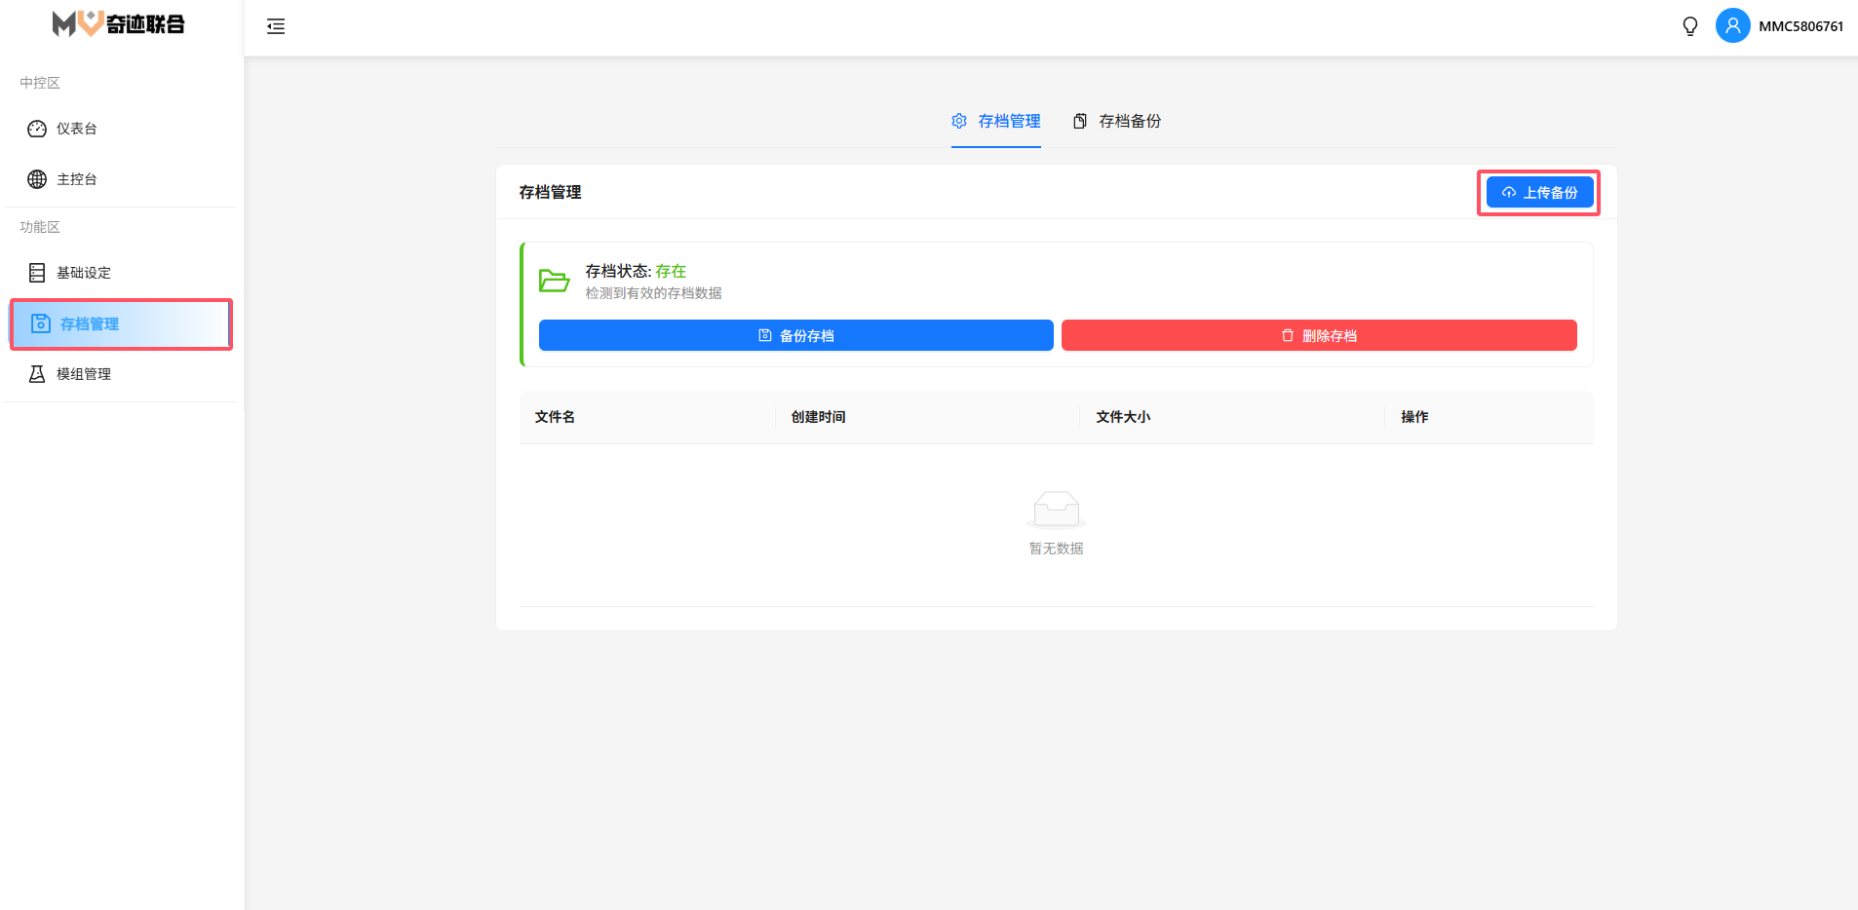Click the 基础设定 server icon
Screen dimensions: 1858x910
37,273
